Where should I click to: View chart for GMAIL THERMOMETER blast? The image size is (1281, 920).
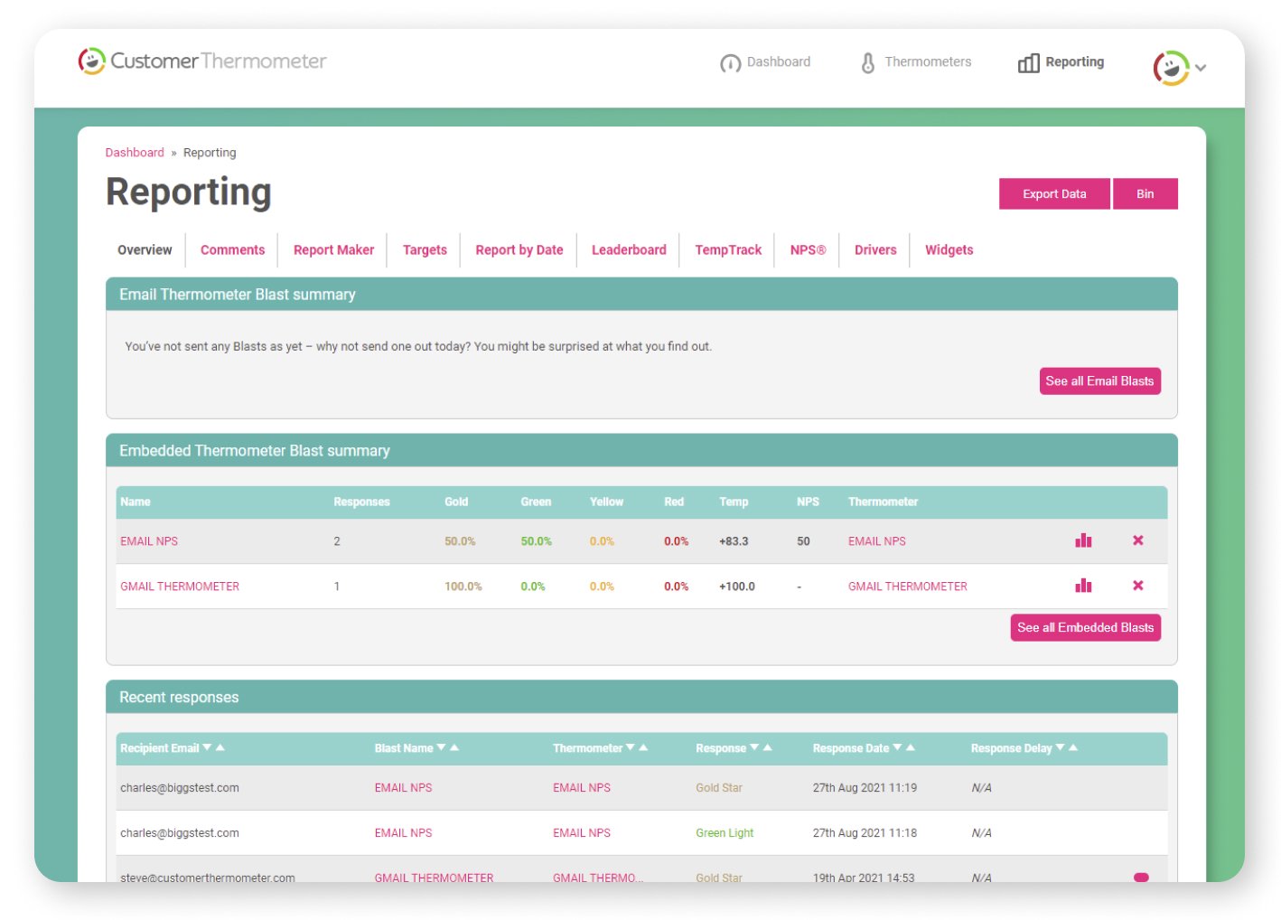(x=1083, y=586)
